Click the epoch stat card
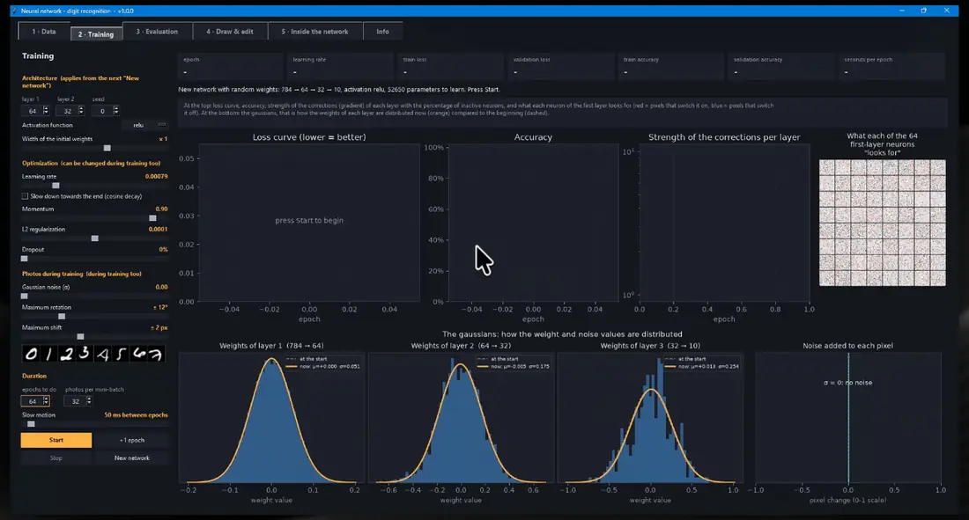 coord(231,66)
